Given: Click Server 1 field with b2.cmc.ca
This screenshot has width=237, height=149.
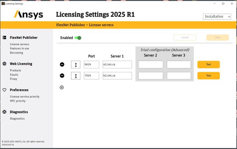Looking at the screenshot, I should [x=117, y=76].
